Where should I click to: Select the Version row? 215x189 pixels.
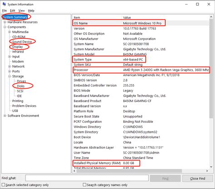[x=141, y=29]
